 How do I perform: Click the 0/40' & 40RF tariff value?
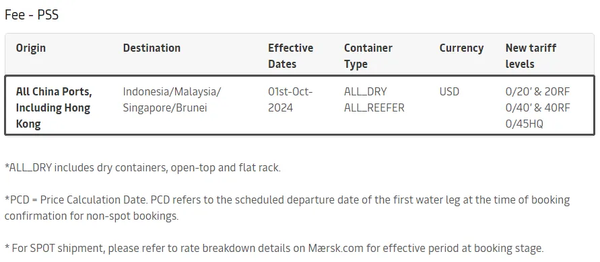[x=537, y=108]
